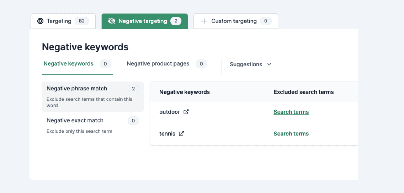Open external link icon next to tennis
The width and height of the screenshot is (404, 193).
tap(181, 134)
